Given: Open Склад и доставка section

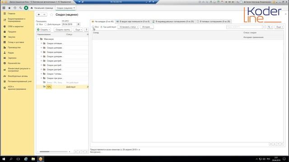Looking at the screenshot, I should coord(16,42).
